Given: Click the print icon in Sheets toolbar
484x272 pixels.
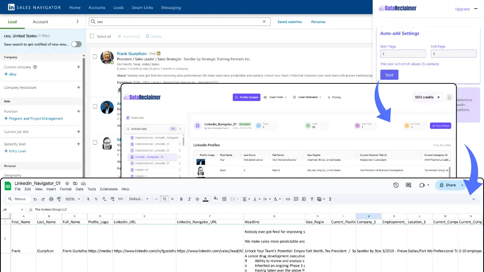Looking at the screenshot, I should pyautogui.click(x=51, y=199).
